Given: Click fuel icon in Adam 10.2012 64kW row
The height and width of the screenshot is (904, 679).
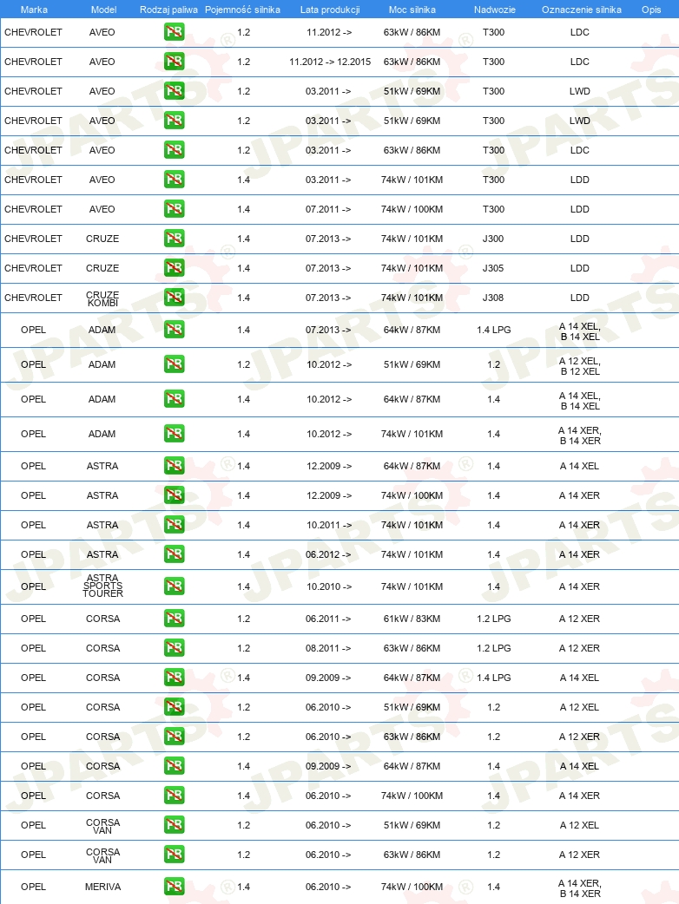Looking at the screenshot, I should point(175,399).
